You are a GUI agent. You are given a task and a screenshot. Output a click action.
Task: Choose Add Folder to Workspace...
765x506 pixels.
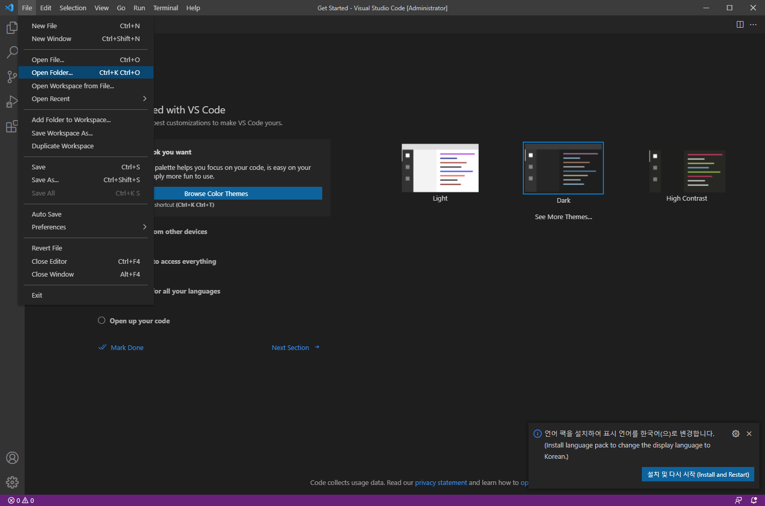pos(86,120)
